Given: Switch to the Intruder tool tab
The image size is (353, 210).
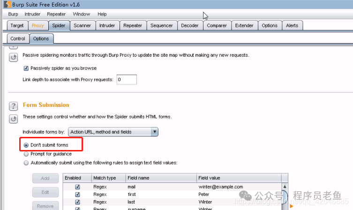Looking at the screenshot, I should coord(107,25).
